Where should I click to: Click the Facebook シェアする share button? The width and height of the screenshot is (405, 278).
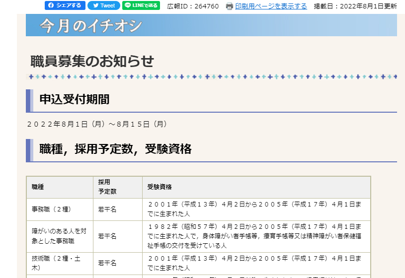tap(65, 5)
